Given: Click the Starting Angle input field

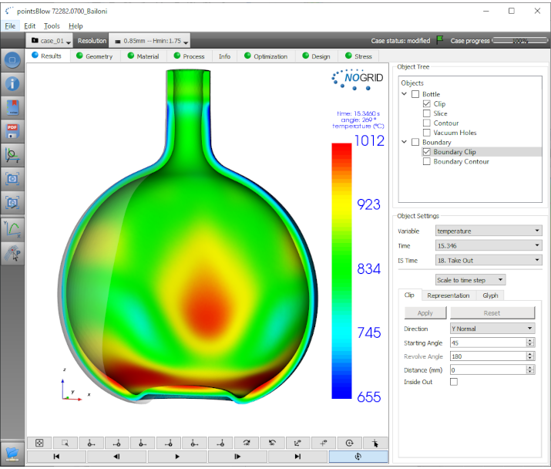Looking at the screenshot, I should (x=489, y=342).
